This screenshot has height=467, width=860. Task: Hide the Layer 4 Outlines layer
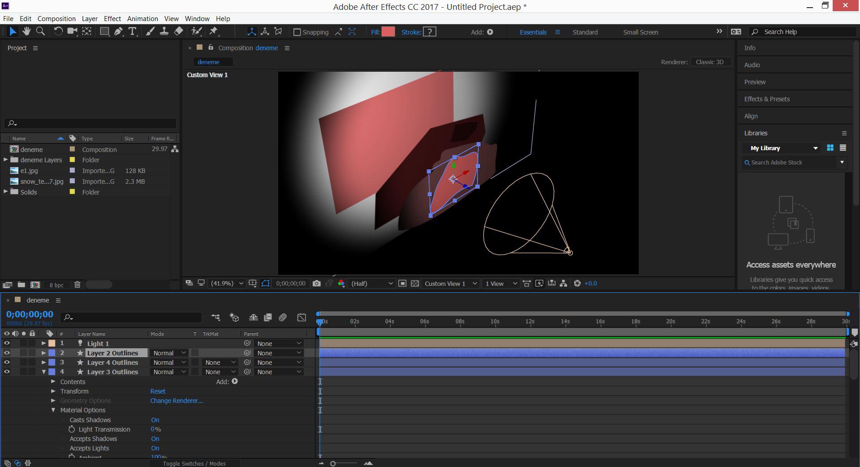7,363
